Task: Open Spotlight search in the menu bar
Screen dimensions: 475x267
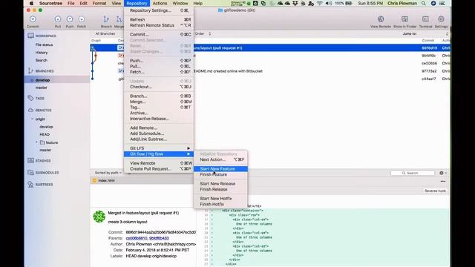Action: tap(424, 3)
